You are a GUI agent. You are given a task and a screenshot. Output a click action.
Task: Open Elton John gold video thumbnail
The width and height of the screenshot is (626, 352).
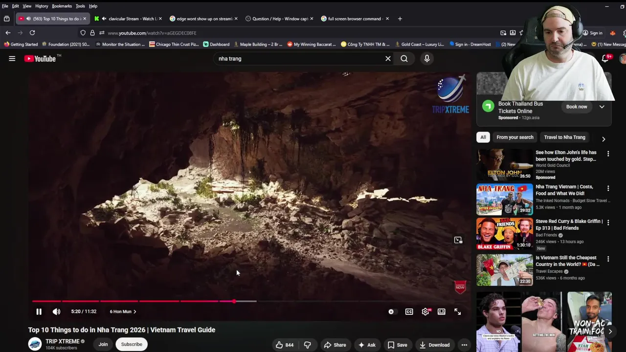coord(505,165)
